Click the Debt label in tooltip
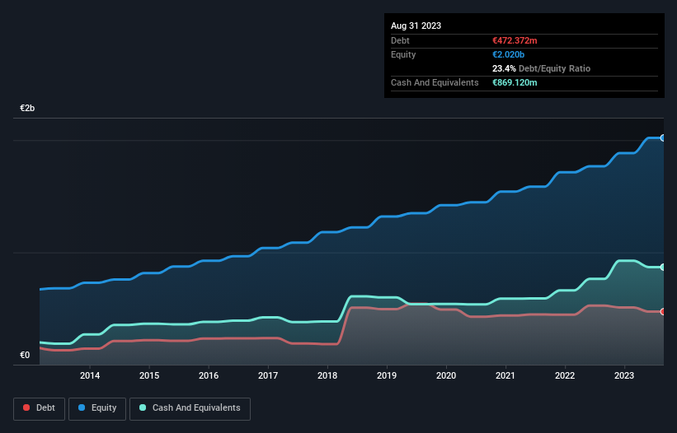Screen dimensions: 677x433 400,40
